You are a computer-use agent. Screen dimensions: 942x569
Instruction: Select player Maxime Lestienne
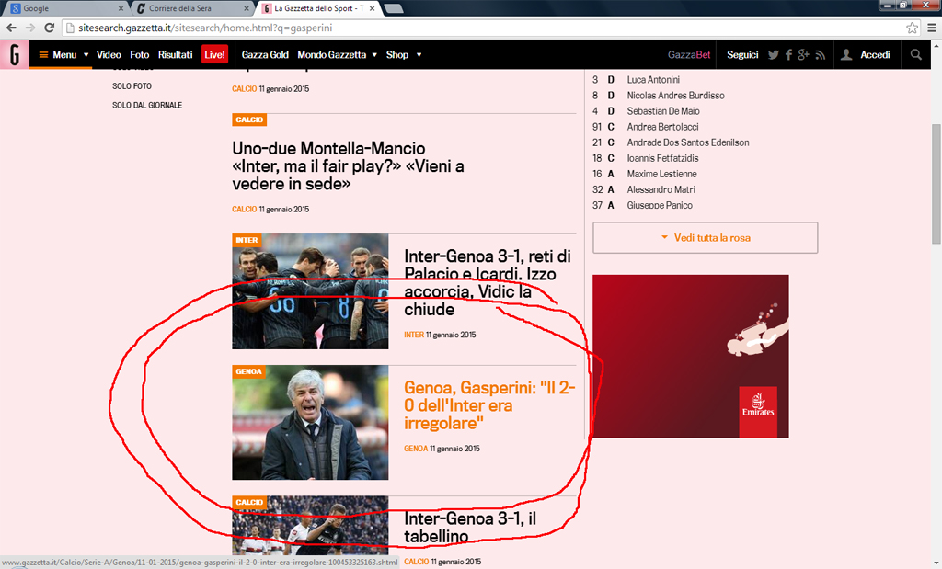tap(662, 174)
